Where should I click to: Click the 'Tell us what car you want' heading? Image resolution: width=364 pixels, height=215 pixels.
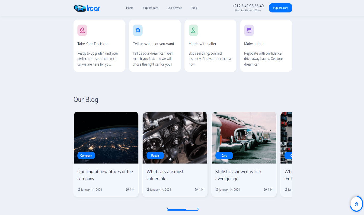[x=154, y=44]
